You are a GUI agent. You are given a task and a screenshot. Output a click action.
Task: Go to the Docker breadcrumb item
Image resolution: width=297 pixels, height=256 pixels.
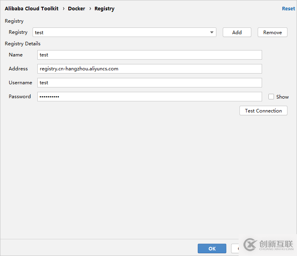click(x=76, y=8)
